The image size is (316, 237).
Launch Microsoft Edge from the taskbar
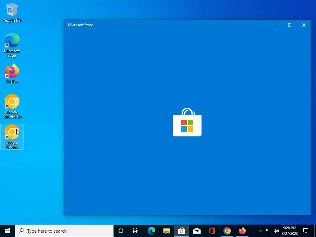point(151,231)
